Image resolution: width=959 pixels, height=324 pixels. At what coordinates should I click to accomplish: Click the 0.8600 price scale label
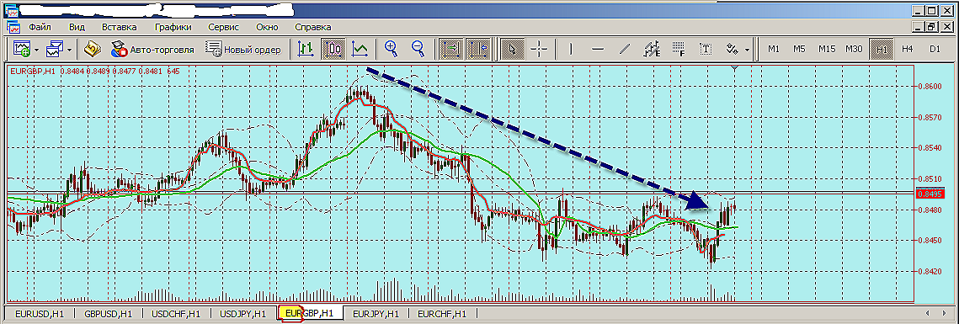(930, 86)
